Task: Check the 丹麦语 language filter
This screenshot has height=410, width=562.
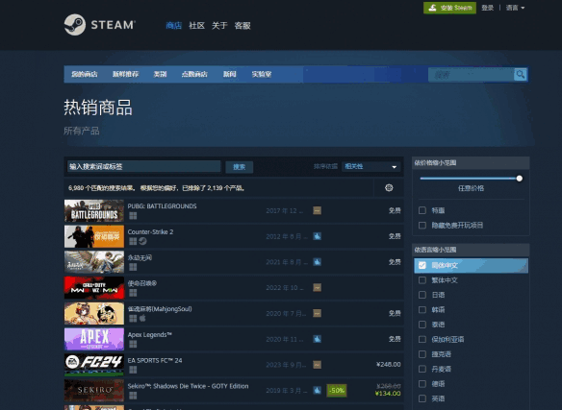Action: (422, 369)
